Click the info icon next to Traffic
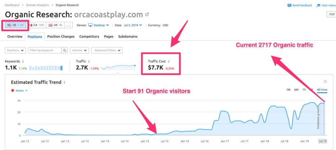 89,62
